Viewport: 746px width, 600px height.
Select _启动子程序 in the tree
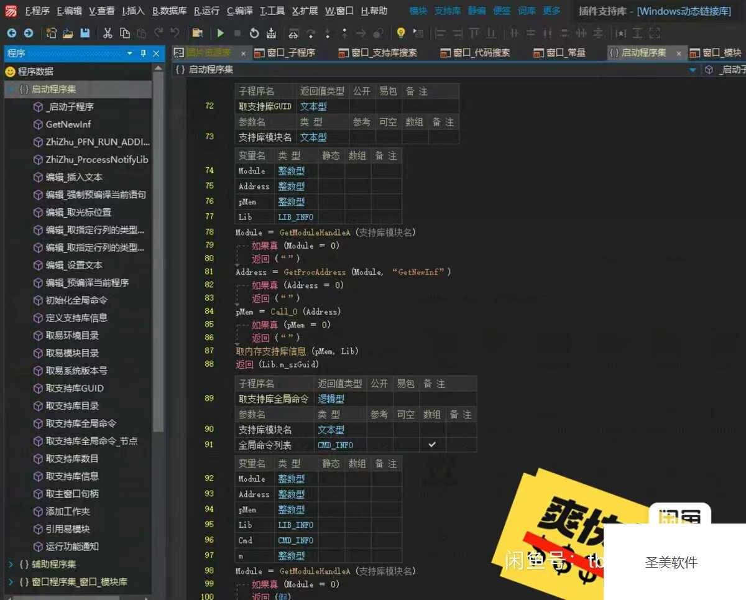point(70,106)
